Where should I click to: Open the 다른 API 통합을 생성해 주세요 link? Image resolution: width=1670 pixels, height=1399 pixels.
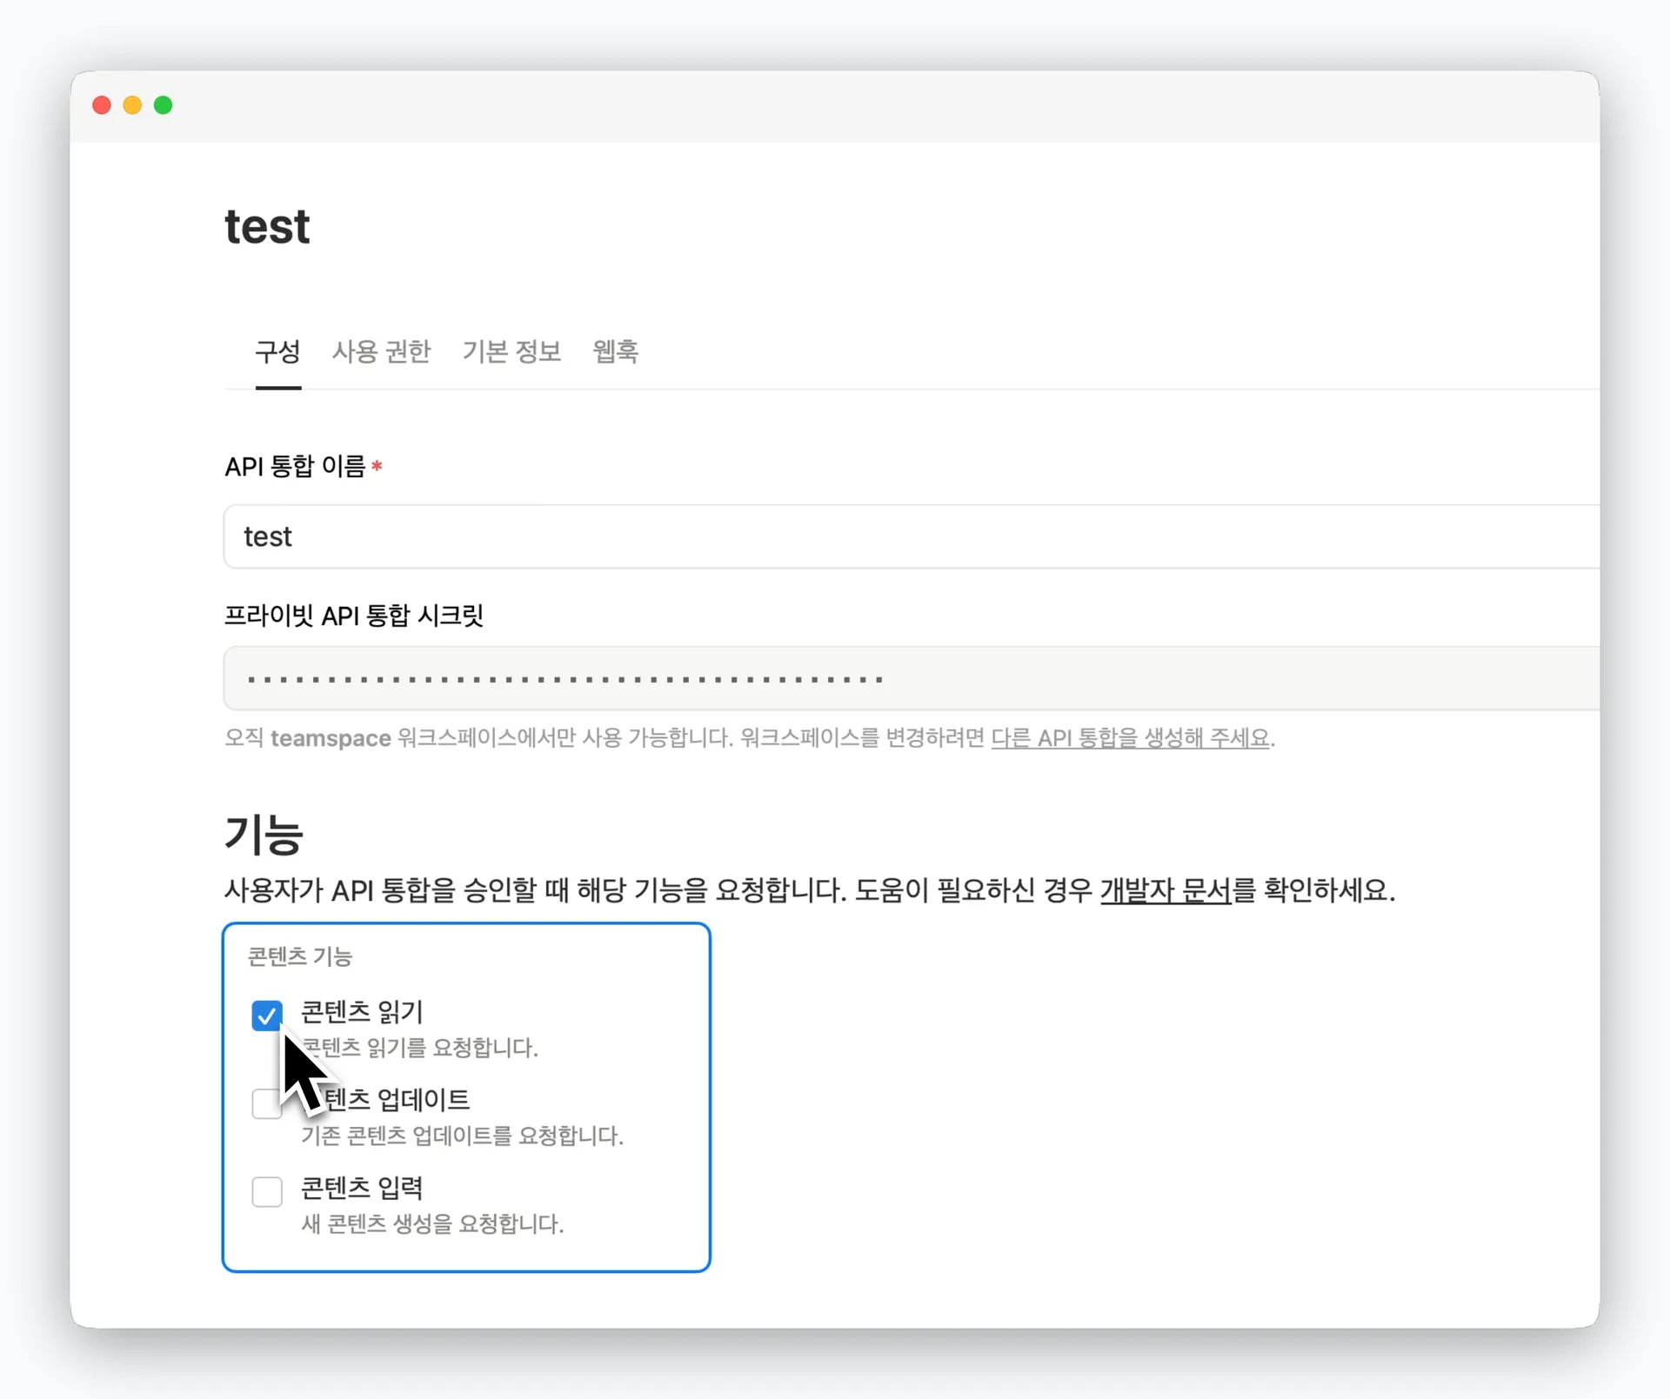[x=1130, y=738]
